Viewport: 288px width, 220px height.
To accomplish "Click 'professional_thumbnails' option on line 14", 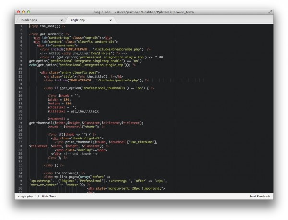I will pos(105,88).
